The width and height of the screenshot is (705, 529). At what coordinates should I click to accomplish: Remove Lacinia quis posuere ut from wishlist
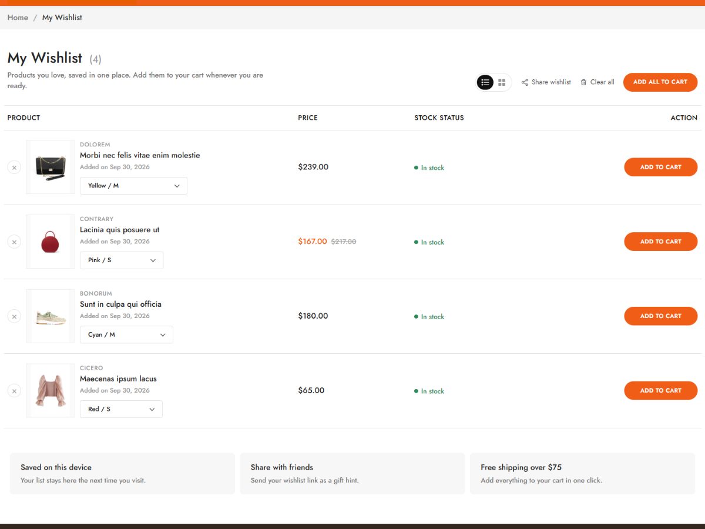point(15,242)
